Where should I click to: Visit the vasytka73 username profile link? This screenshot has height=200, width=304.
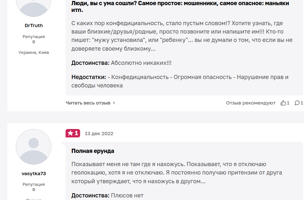pyautogui.click(x=34, y=174)
